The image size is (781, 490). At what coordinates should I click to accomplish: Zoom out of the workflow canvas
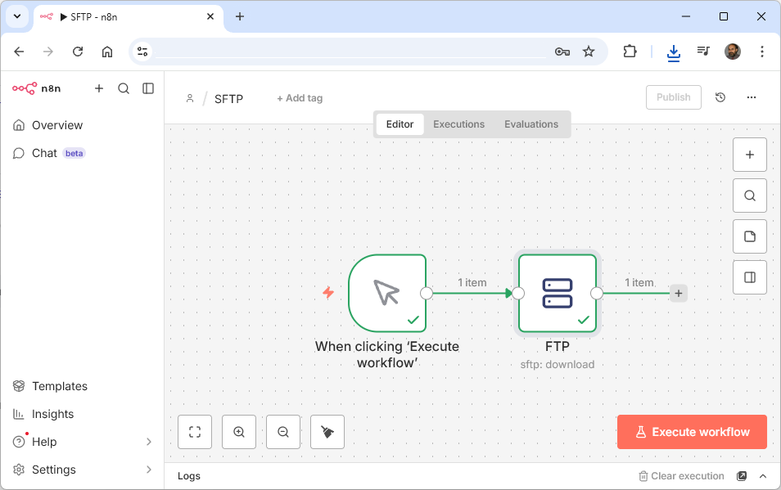pos(283,432)
